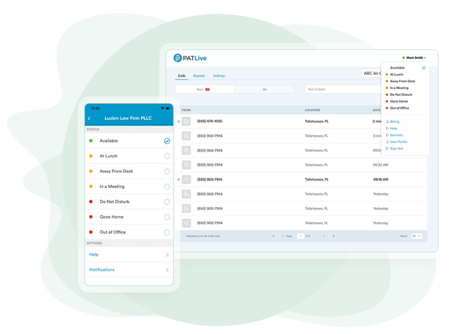Click blue unread dot on 476-1025 row
The width and height of the screenshot is (476, 334).
[178, 121]
